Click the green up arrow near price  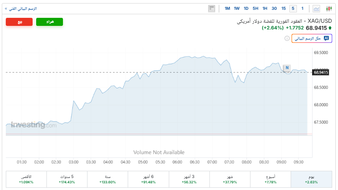330,28
